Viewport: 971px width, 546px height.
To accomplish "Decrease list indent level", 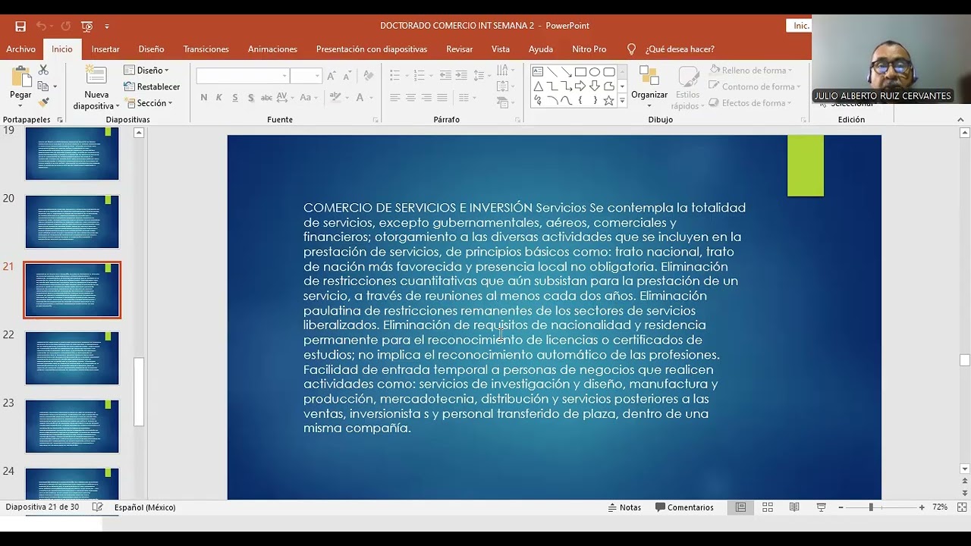I will pos(445,76).
